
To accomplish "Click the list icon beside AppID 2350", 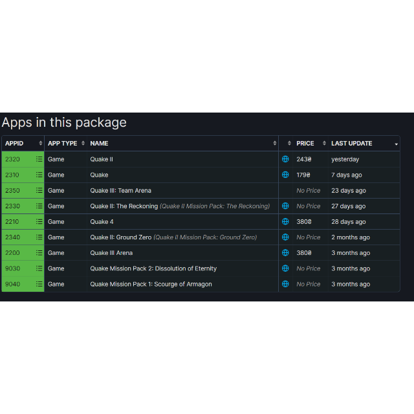I will (x=39, y=190).
